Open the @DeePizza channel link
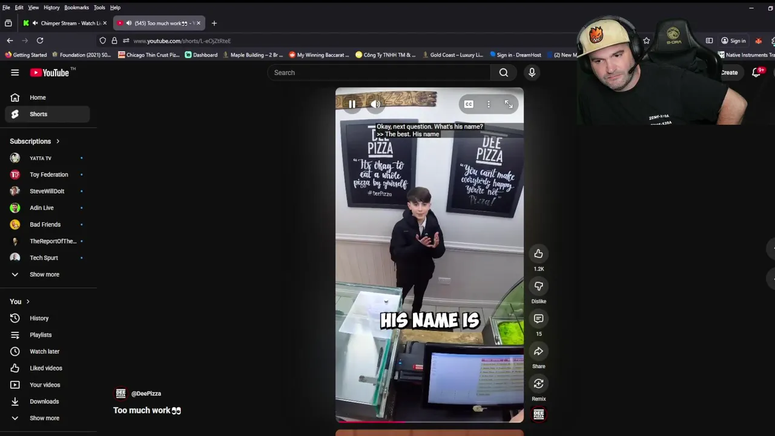This screenshot has height=436, width=775. (x=146, y=394)
